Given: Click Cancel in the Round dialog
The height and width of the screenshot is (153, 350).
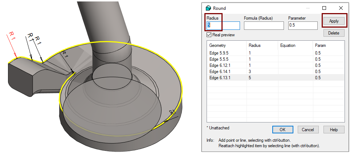Looking at the screenshot, I should [x=308, y=129].
